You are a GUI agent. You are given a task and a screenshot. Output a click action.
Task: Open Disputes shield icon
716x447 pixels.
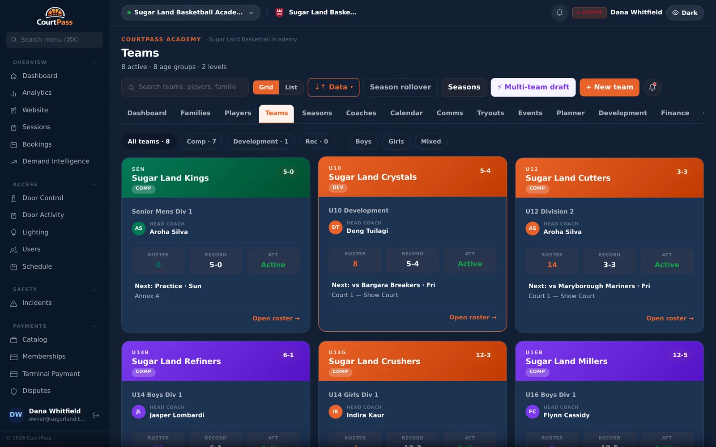14,391
